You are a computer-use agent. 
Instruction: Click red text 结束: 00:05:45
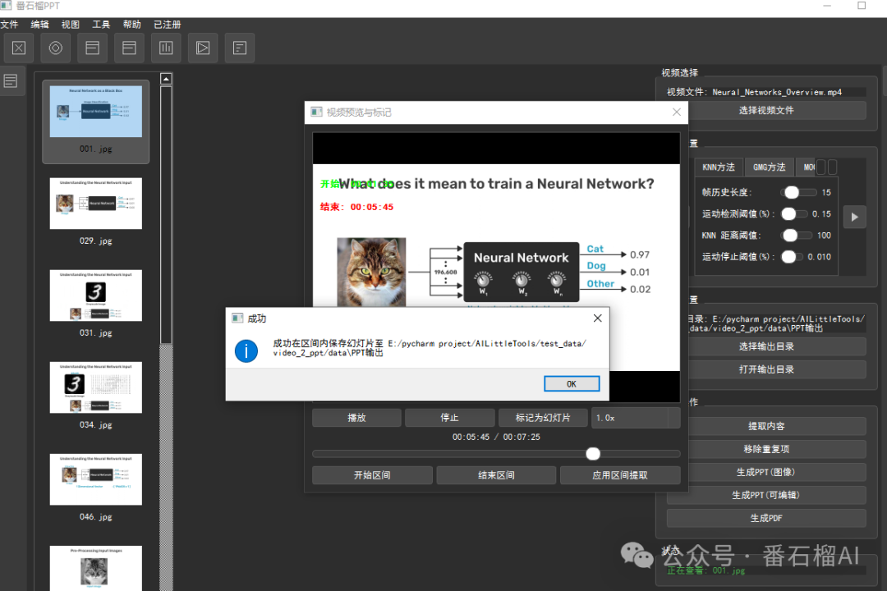(357, 207)
